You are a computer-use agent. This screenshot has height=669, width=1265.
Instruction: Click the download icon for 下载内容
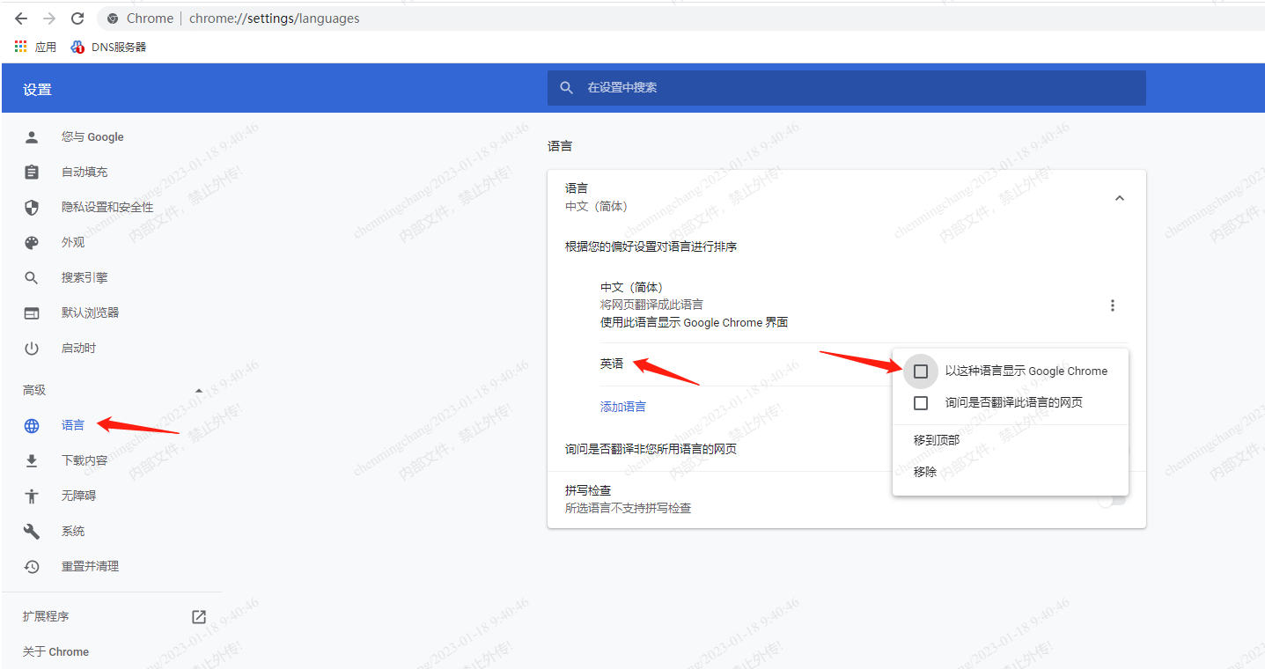[x=32, y=460]
